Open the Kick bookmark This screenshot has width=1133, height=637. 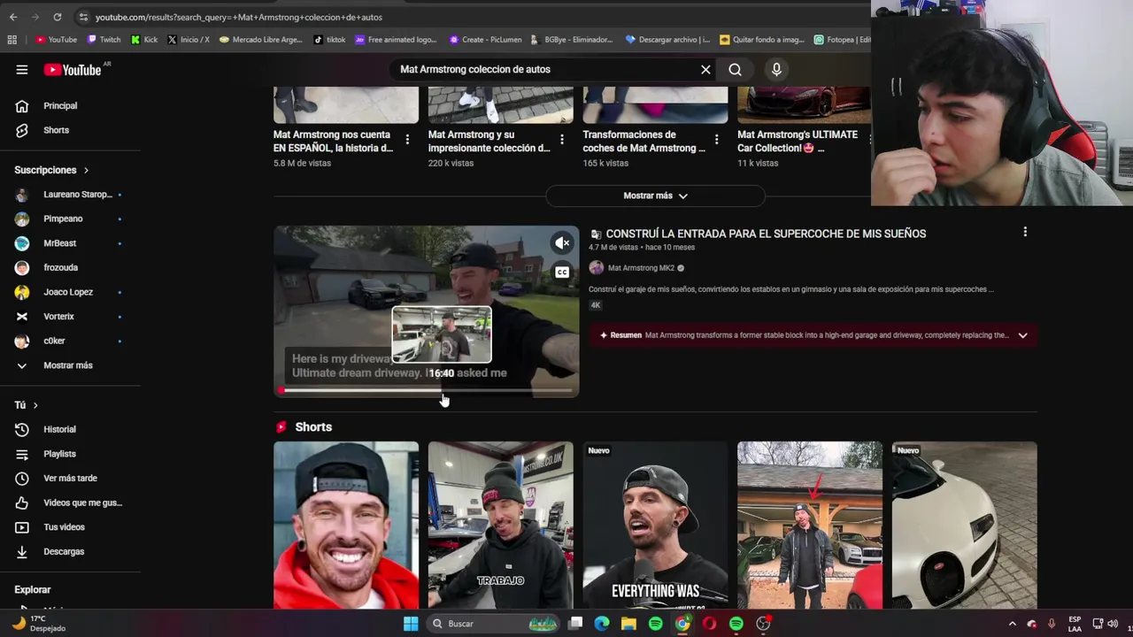click(144, 40)
